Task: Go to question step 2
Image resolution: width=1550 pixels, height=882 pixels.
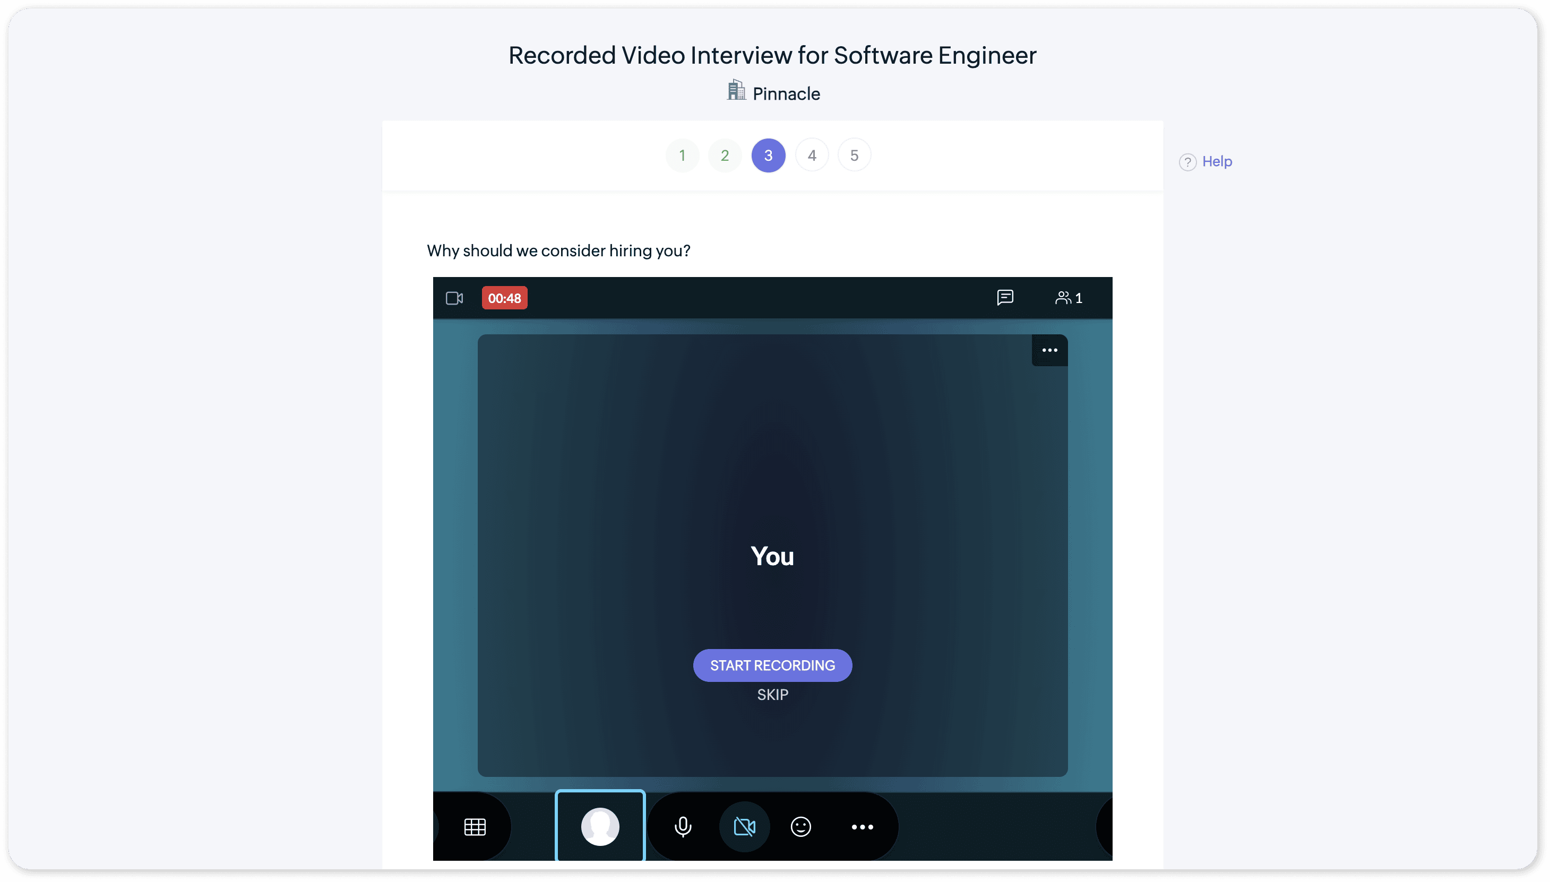Action: coord(724,155)
